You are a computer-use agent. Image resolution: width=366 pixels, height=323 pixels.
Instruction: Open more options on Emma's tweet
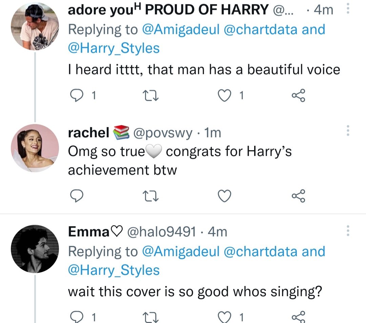(x=348, y=231)
